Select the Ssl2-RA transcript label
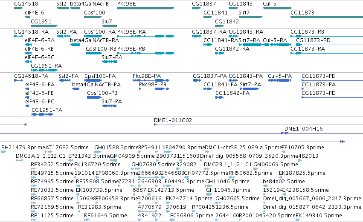This screenshot has width=363, height=222. point(67,31)
